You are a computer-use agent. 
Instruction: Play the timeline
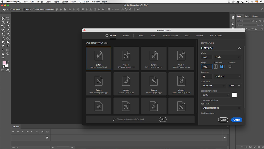click(23, 132)
